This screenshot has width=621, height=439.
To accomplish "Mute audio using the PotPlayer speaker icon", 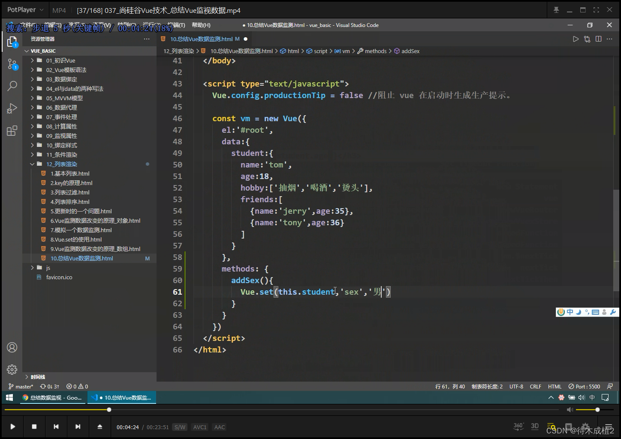I will point(570,410).
